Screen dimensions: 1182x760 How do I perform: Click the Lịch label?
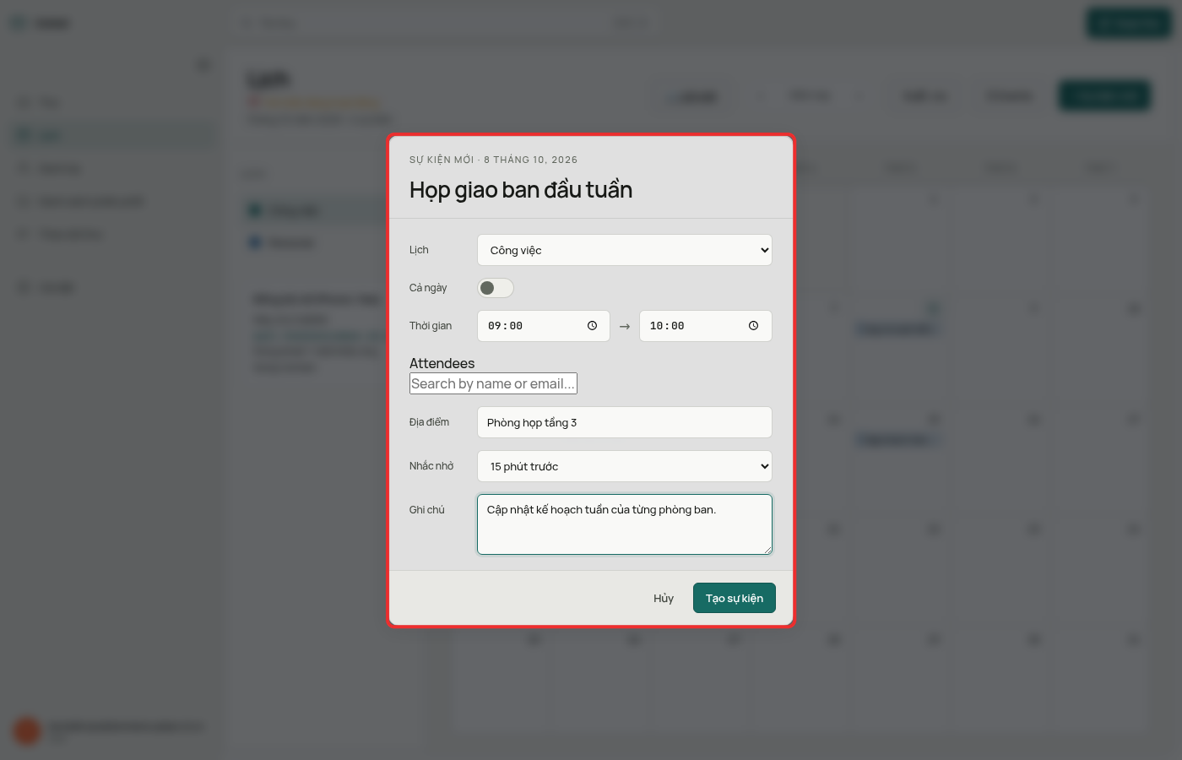click(419, 250)
